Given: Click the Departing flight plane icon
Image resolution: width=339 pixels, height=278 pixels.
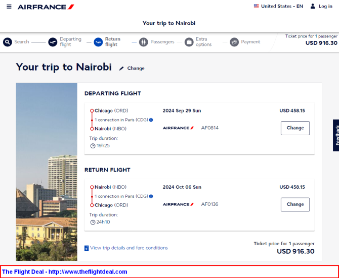Looking at the screenshot, I should [x=53, y=42].
